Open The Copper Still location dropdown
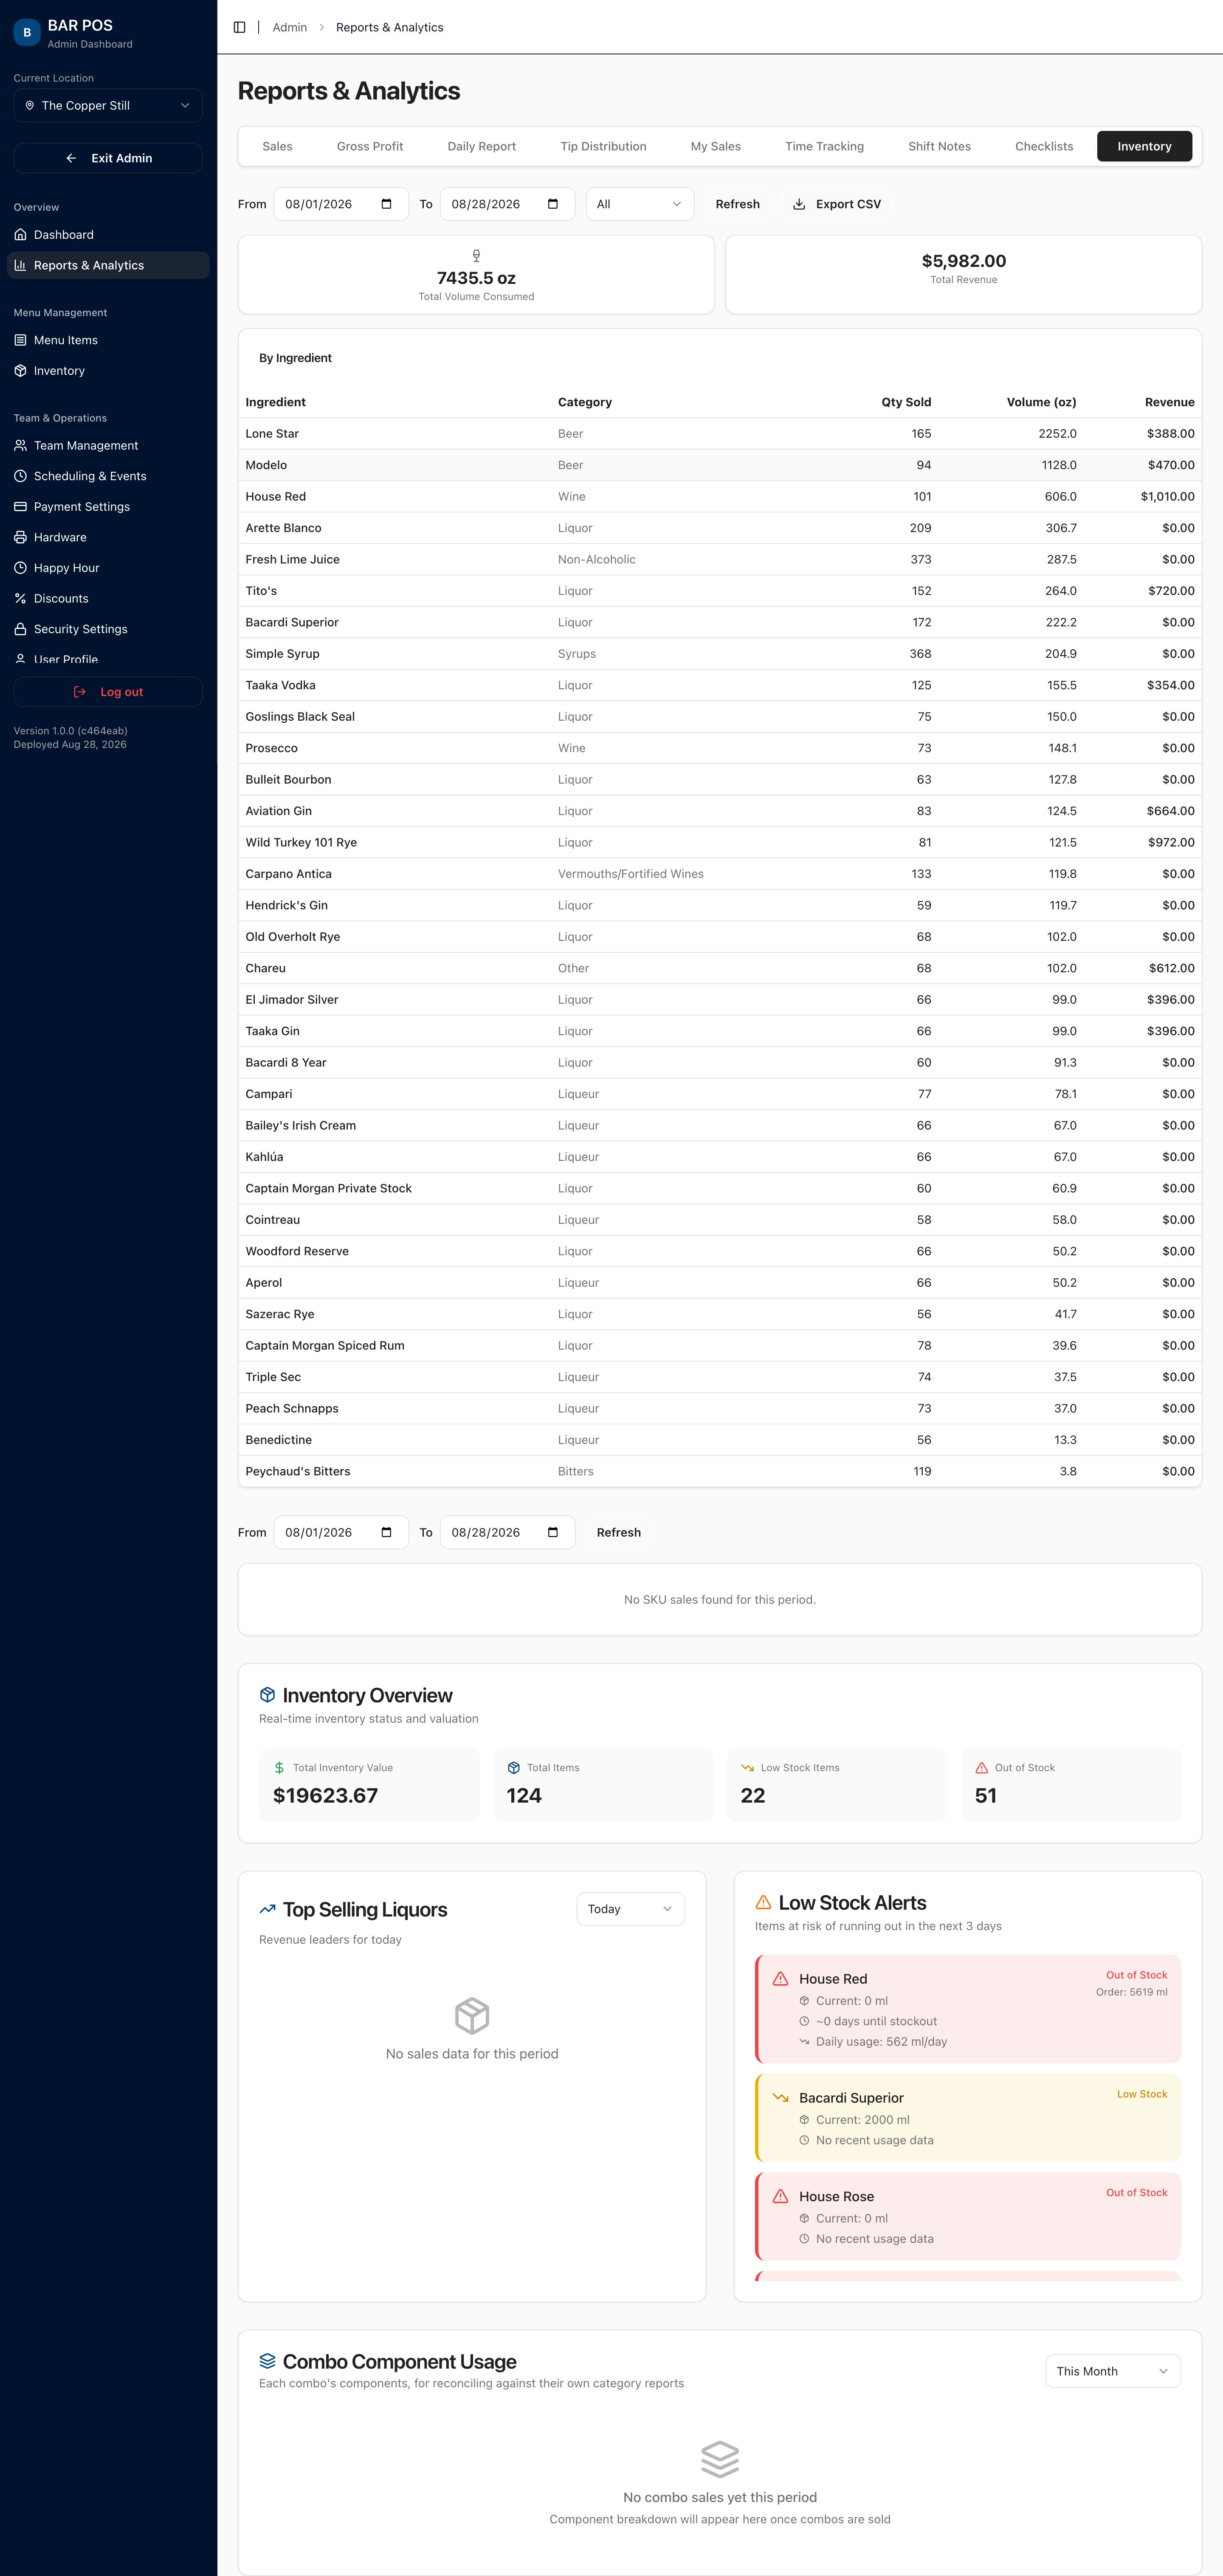 108,106
